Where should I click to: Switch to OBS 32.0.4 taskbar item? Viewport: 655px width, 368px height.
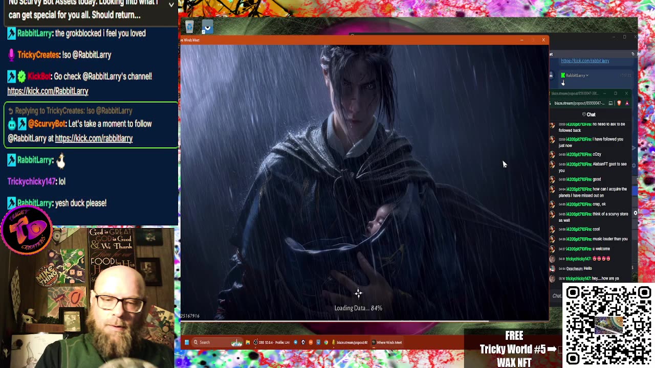[x=272, y=342]
